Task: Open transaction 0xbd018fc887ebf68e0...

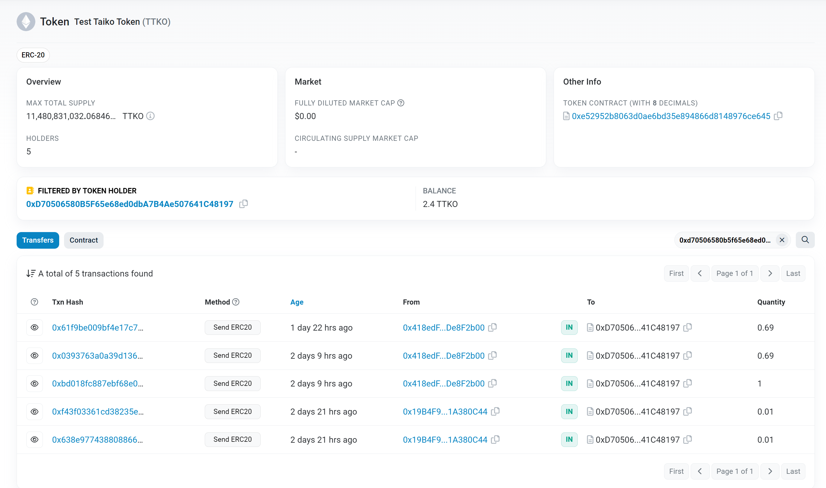Action: click(x=98, y=383)
